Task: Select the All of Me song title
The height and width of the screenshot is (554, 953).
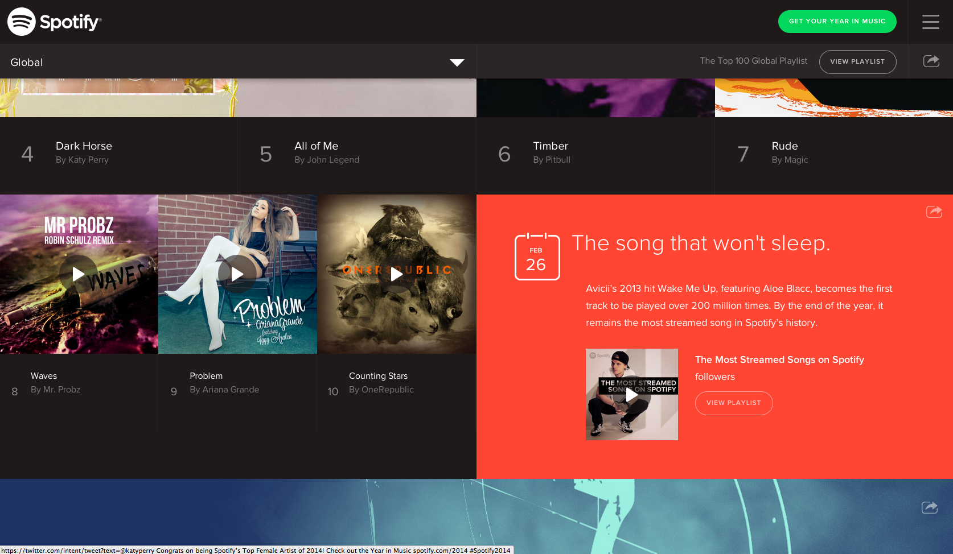Action: point(316,146)
